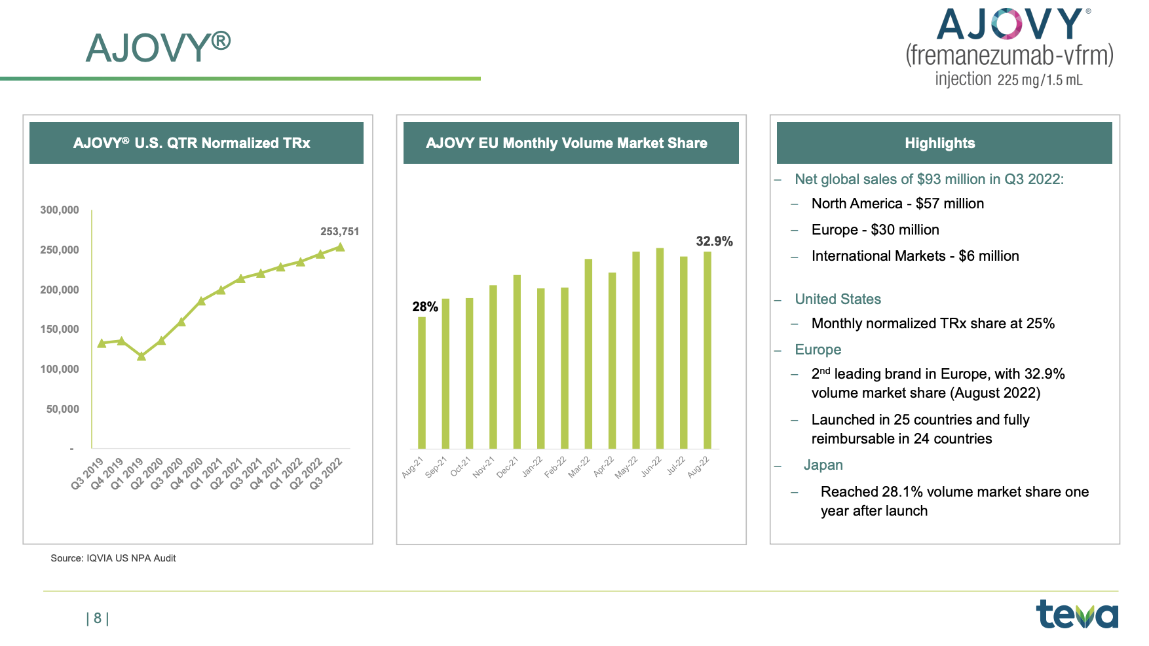Click 'Net global sales of $93 million in Q3 2022:'
Screen dimensions: 1149x646
(x=929, y=180)
